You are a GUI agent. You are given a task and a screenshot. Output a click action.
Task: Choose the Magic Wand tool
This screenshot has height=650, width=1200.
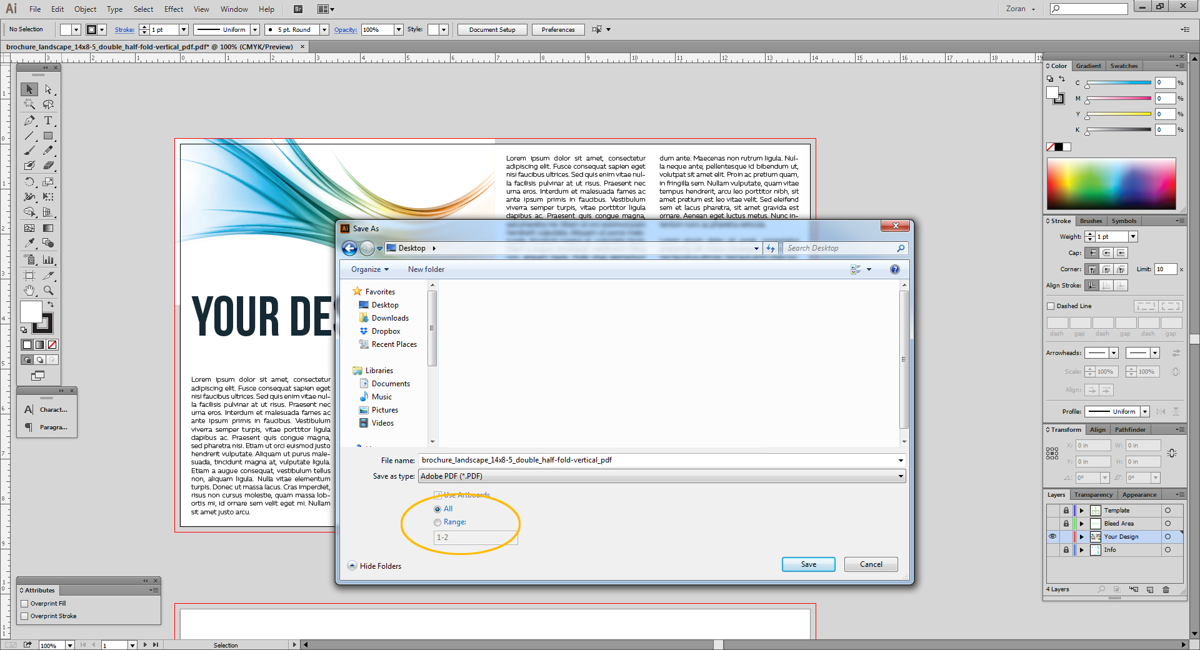(29, 104)
